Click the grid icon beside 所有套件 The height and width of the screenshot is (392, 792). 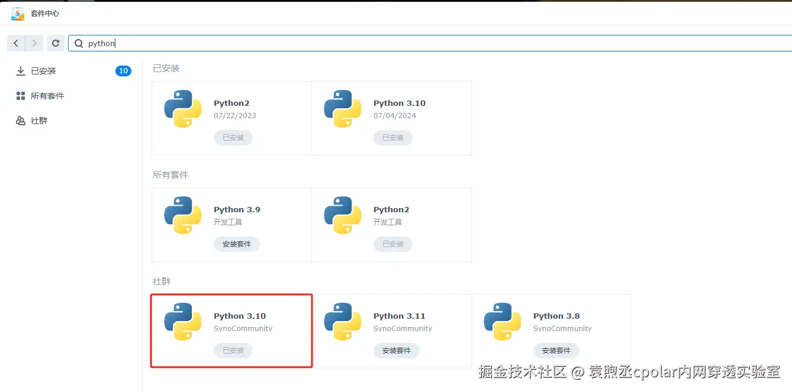click(21, 96)
